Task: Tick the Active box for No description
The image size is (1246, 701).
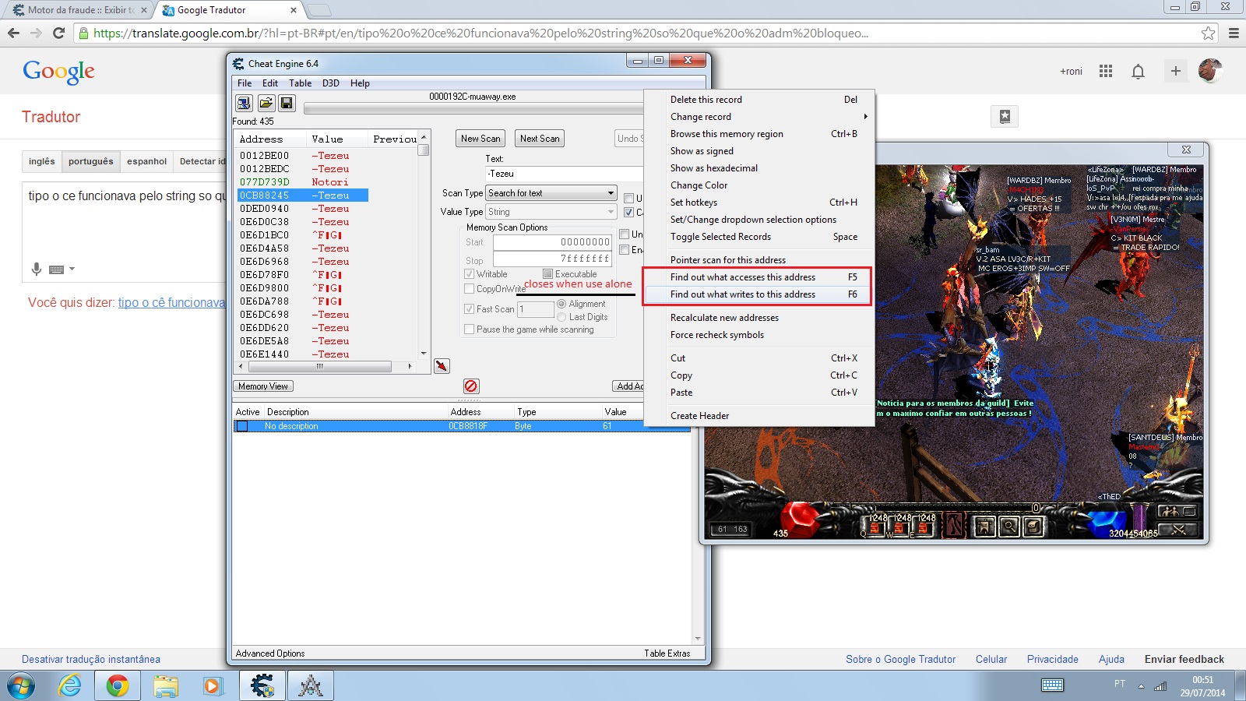Action: (x=242, y=426)
